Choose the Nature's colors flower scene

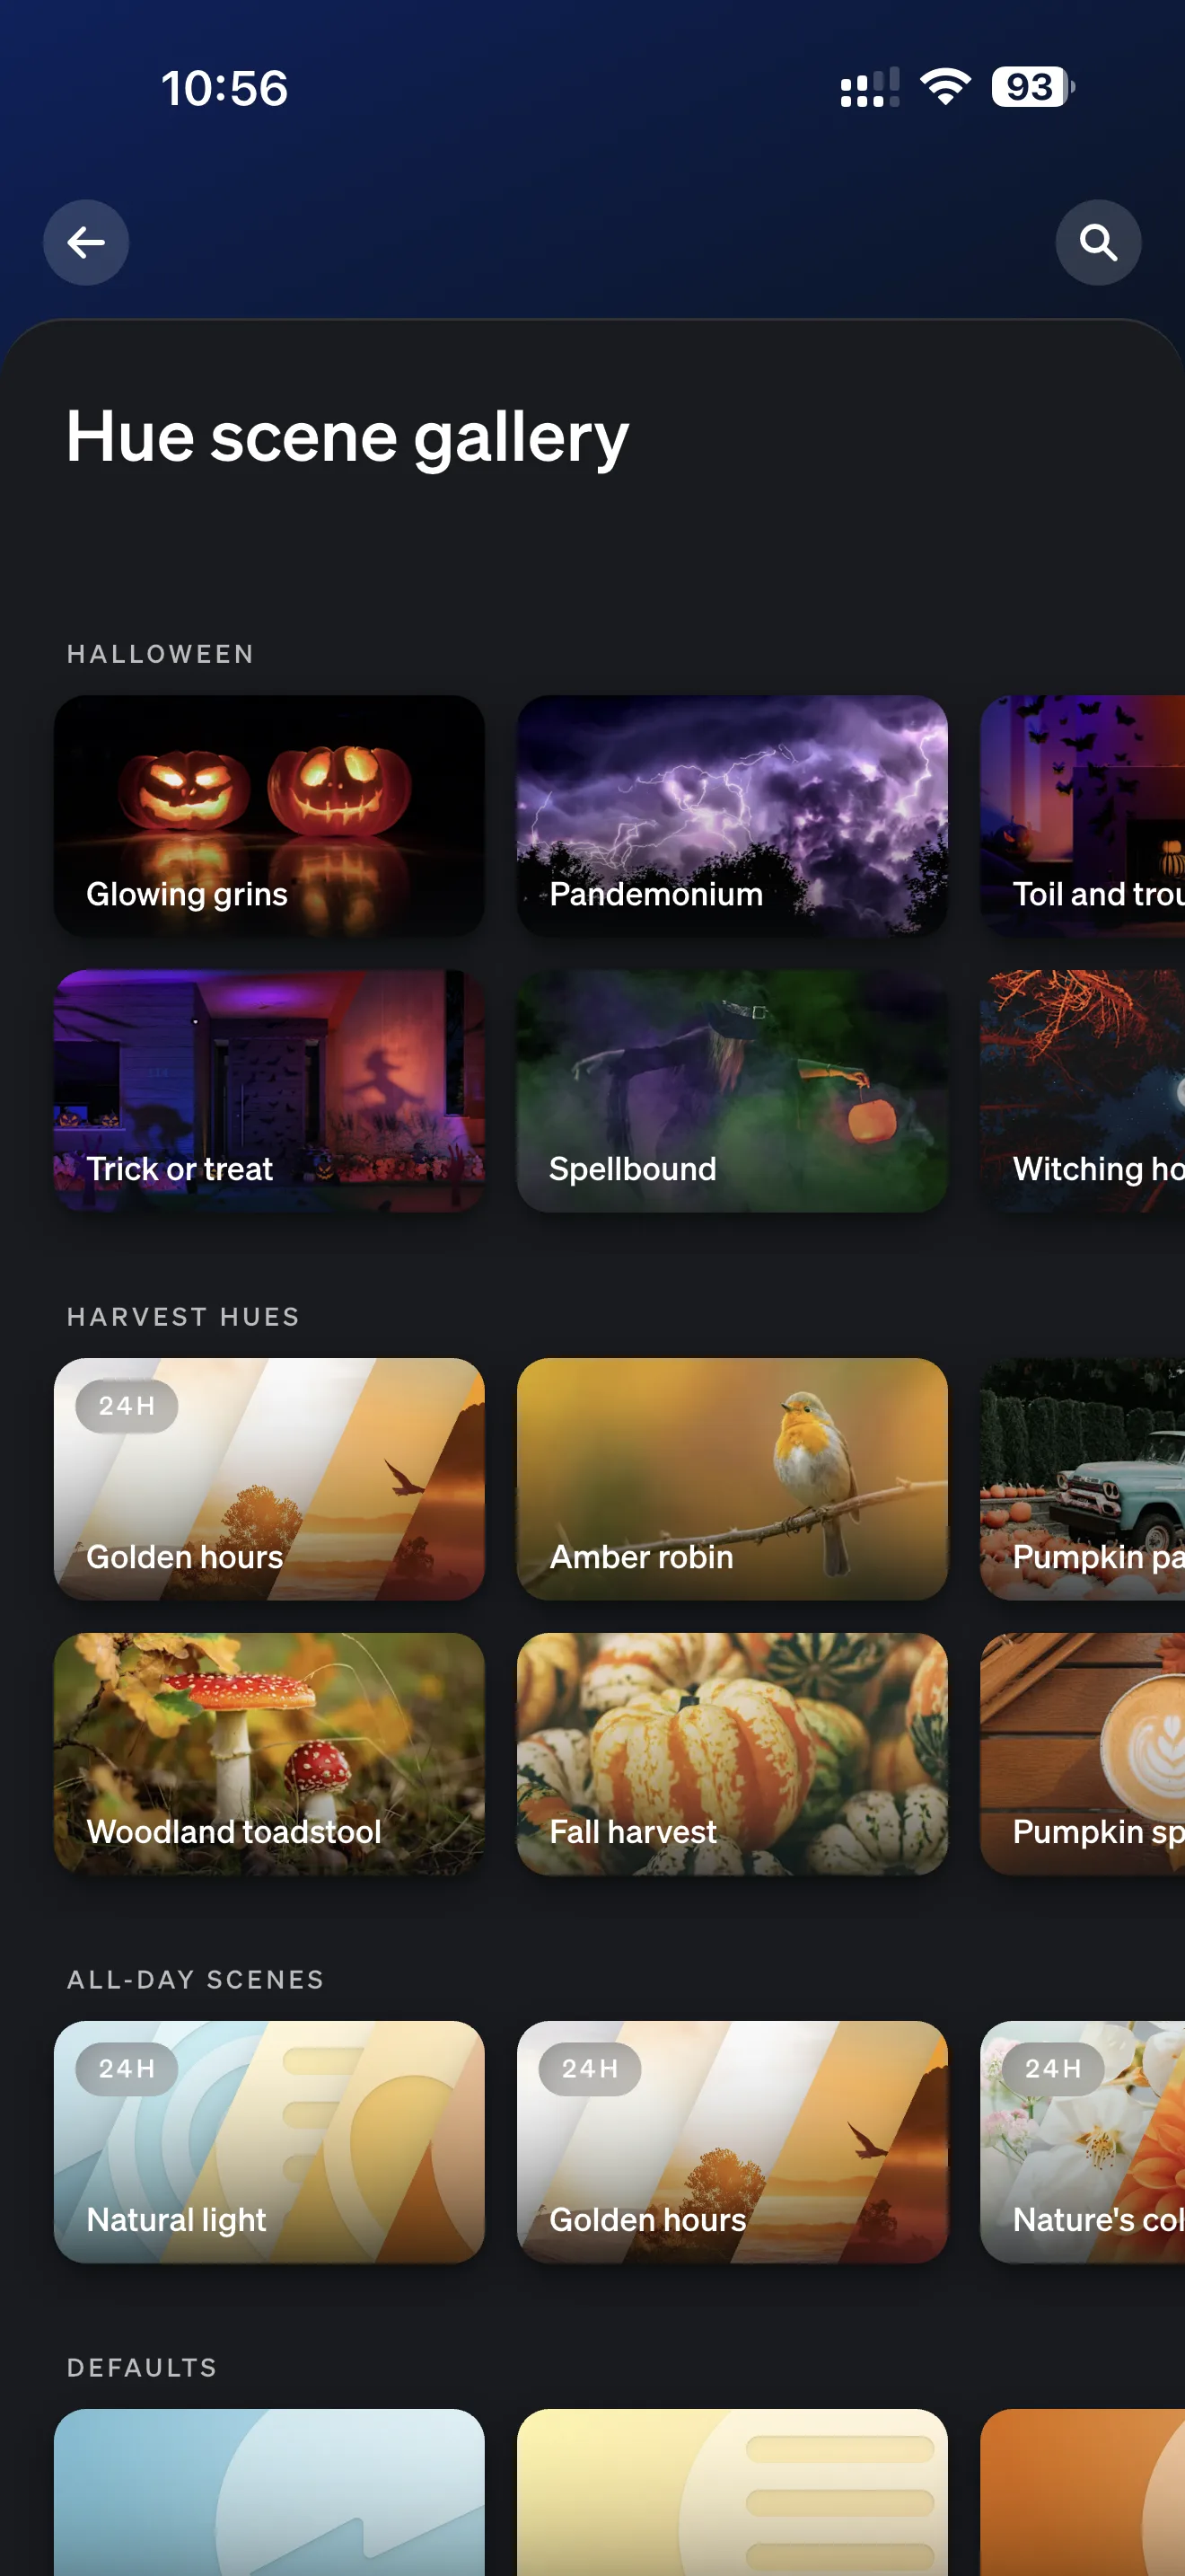tap(1083, 2142)
